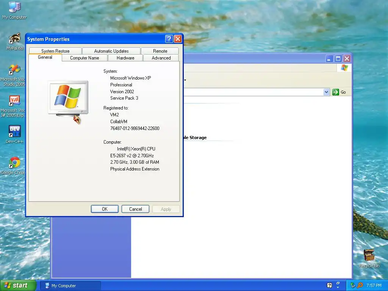
Task: Click the 7:57 PM system clock
Action: pyautogui.click(x=374, y=285)
